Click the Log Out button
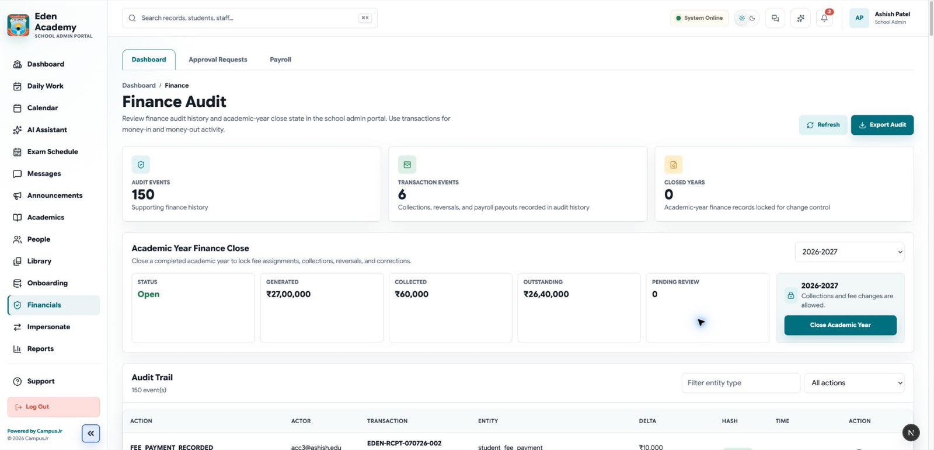Screen dimensions: 934x450 pyautogui.click(x=53, y=407)
